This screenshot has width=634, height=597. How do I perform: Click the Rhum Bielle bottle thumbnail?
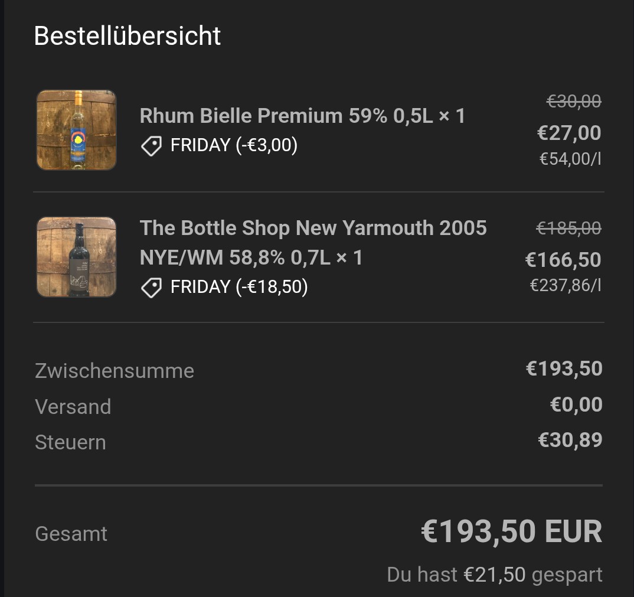(77, 130)
